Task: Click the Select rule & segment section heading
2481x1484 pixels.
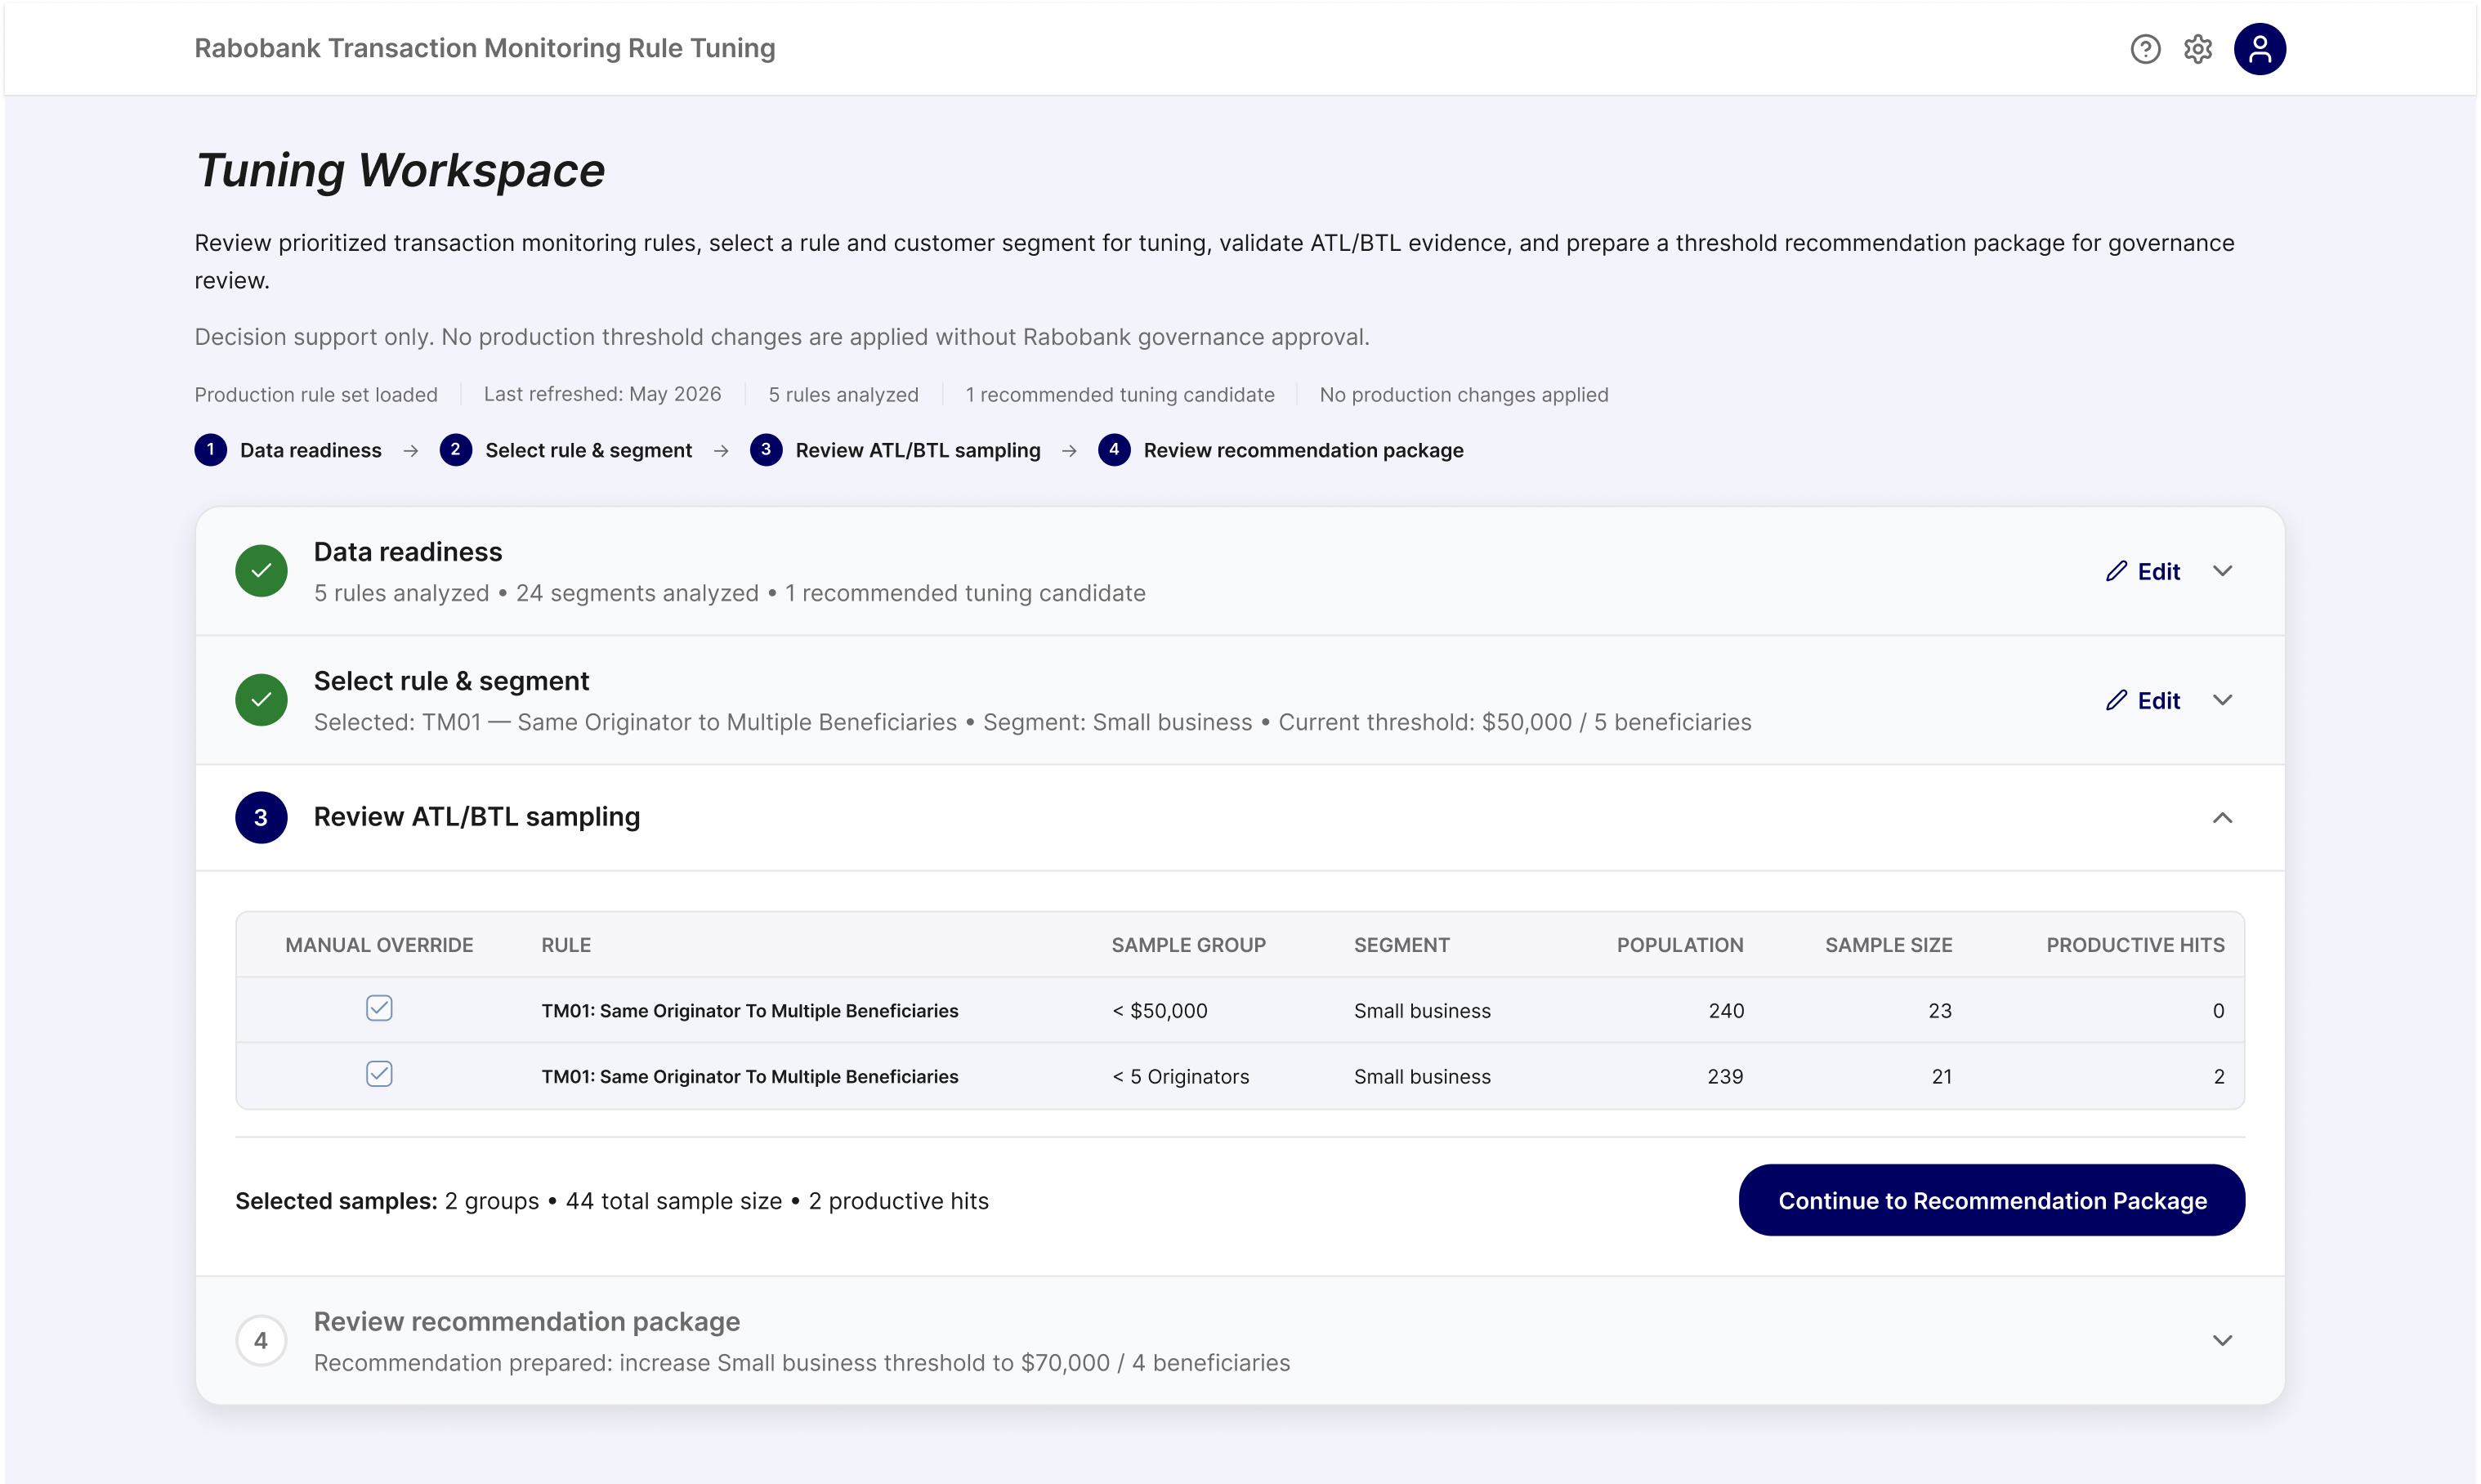Action: [451, 681]
